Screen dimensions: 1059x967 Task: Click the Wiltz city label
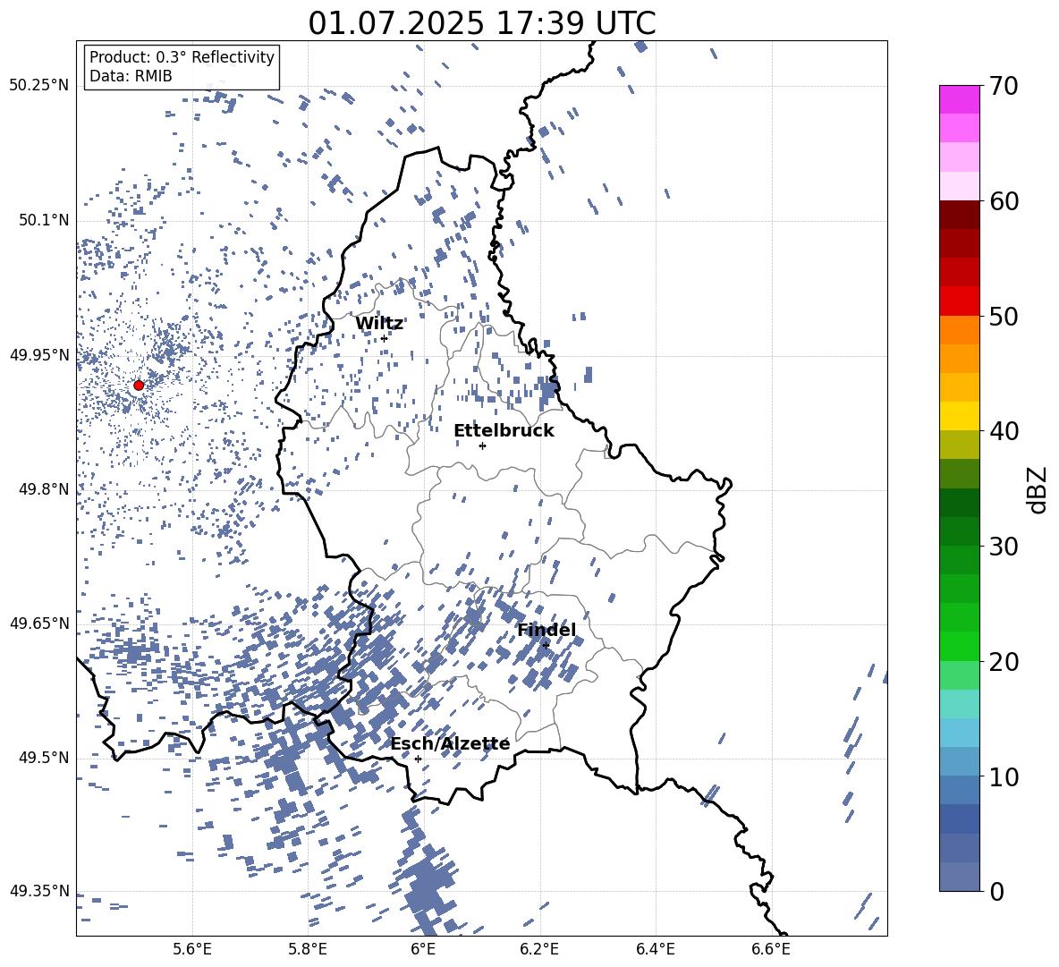coord(379,324)
